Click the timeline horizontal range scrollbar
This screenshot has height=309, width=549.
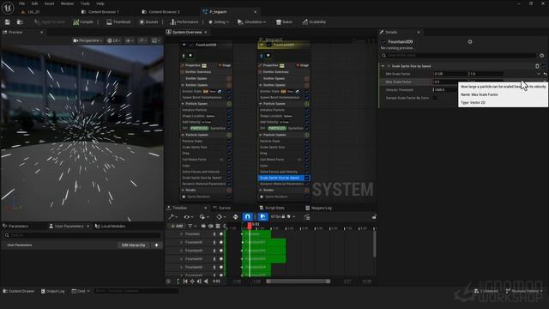[298, 282]
